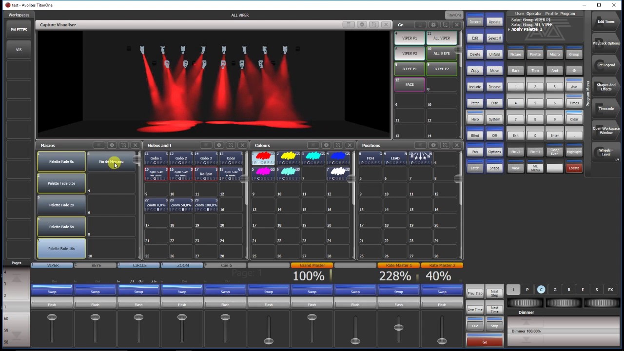Screen dimensions: 624x351
Task: Click the Locate button
Action: pyautogui.click(x=574, y=167)
